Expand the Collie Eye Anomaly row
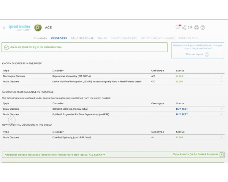 coord(221,109)
